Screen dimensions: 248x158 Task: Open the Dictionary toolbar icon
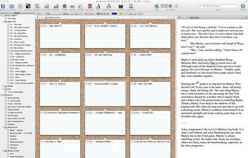coord(90,6)
